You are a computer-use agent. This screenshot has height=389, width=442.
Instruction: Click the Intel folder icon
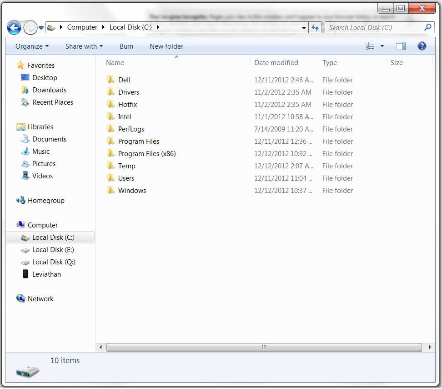[x=111, y=116]
